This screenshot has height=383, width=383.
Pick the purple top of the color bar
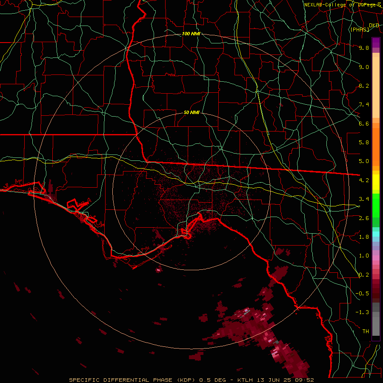click(376, 43)
